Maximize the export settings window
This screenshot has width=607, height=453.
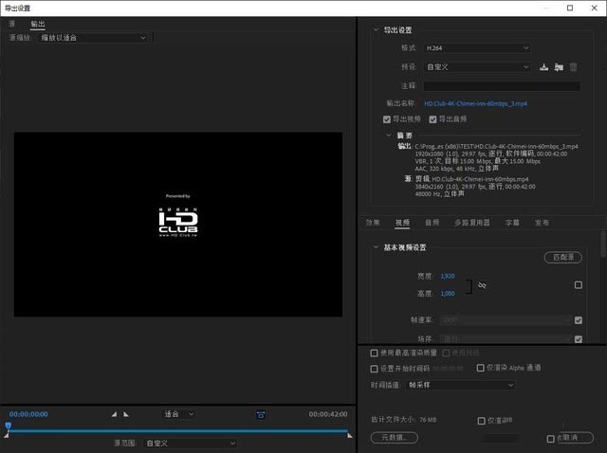570,8
